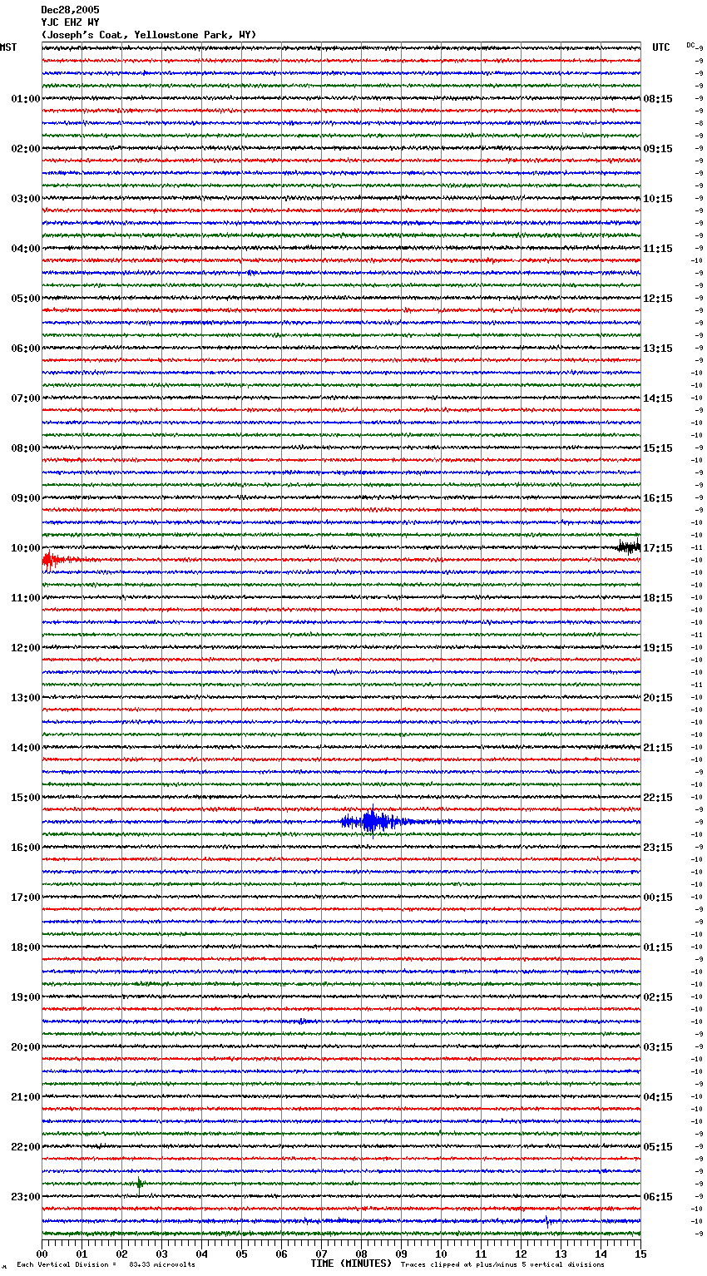Click the "12:00" MST hour label
Viewport: 707px width, 1276px height.
coord(25,648)
